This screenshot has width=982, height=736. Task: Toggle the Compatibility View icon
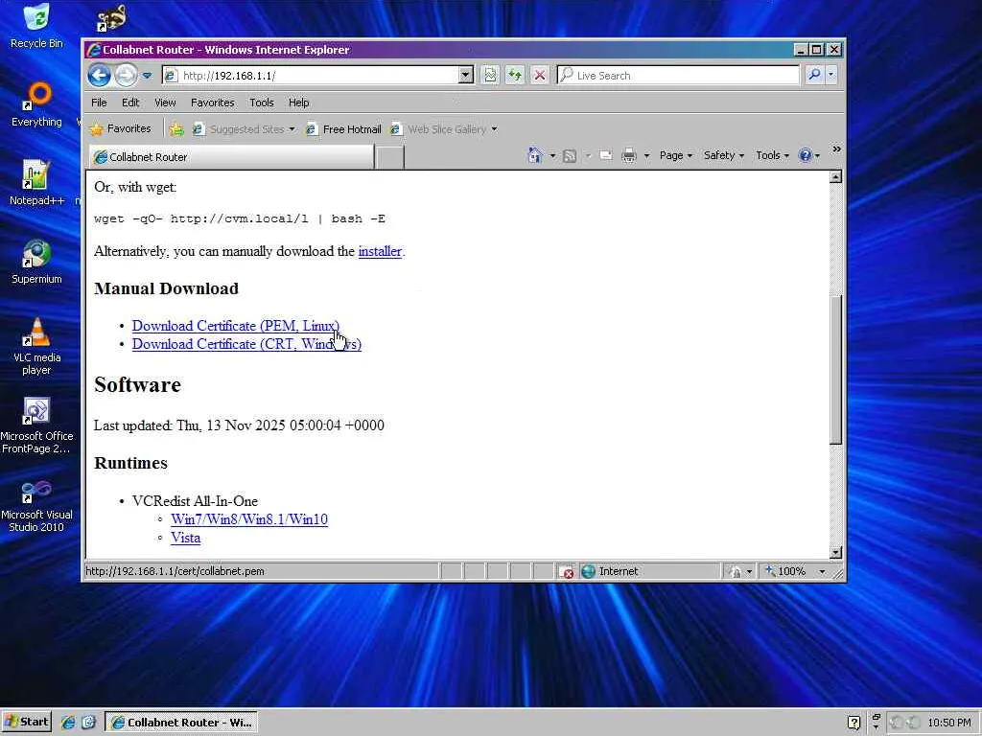pyautogui.click(x=490, y=75)
